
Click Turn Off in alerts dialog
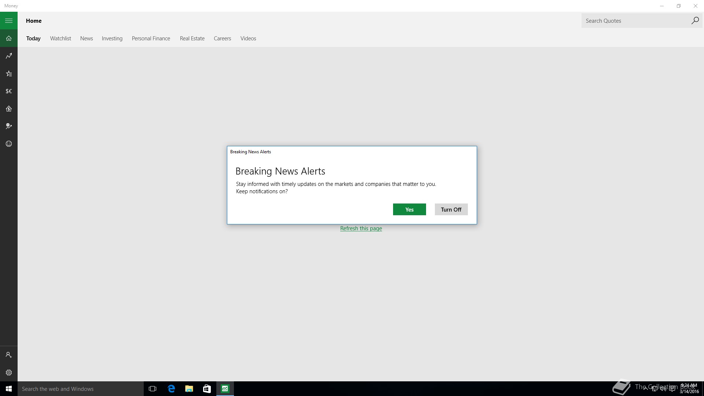click(x=451, y=209)
